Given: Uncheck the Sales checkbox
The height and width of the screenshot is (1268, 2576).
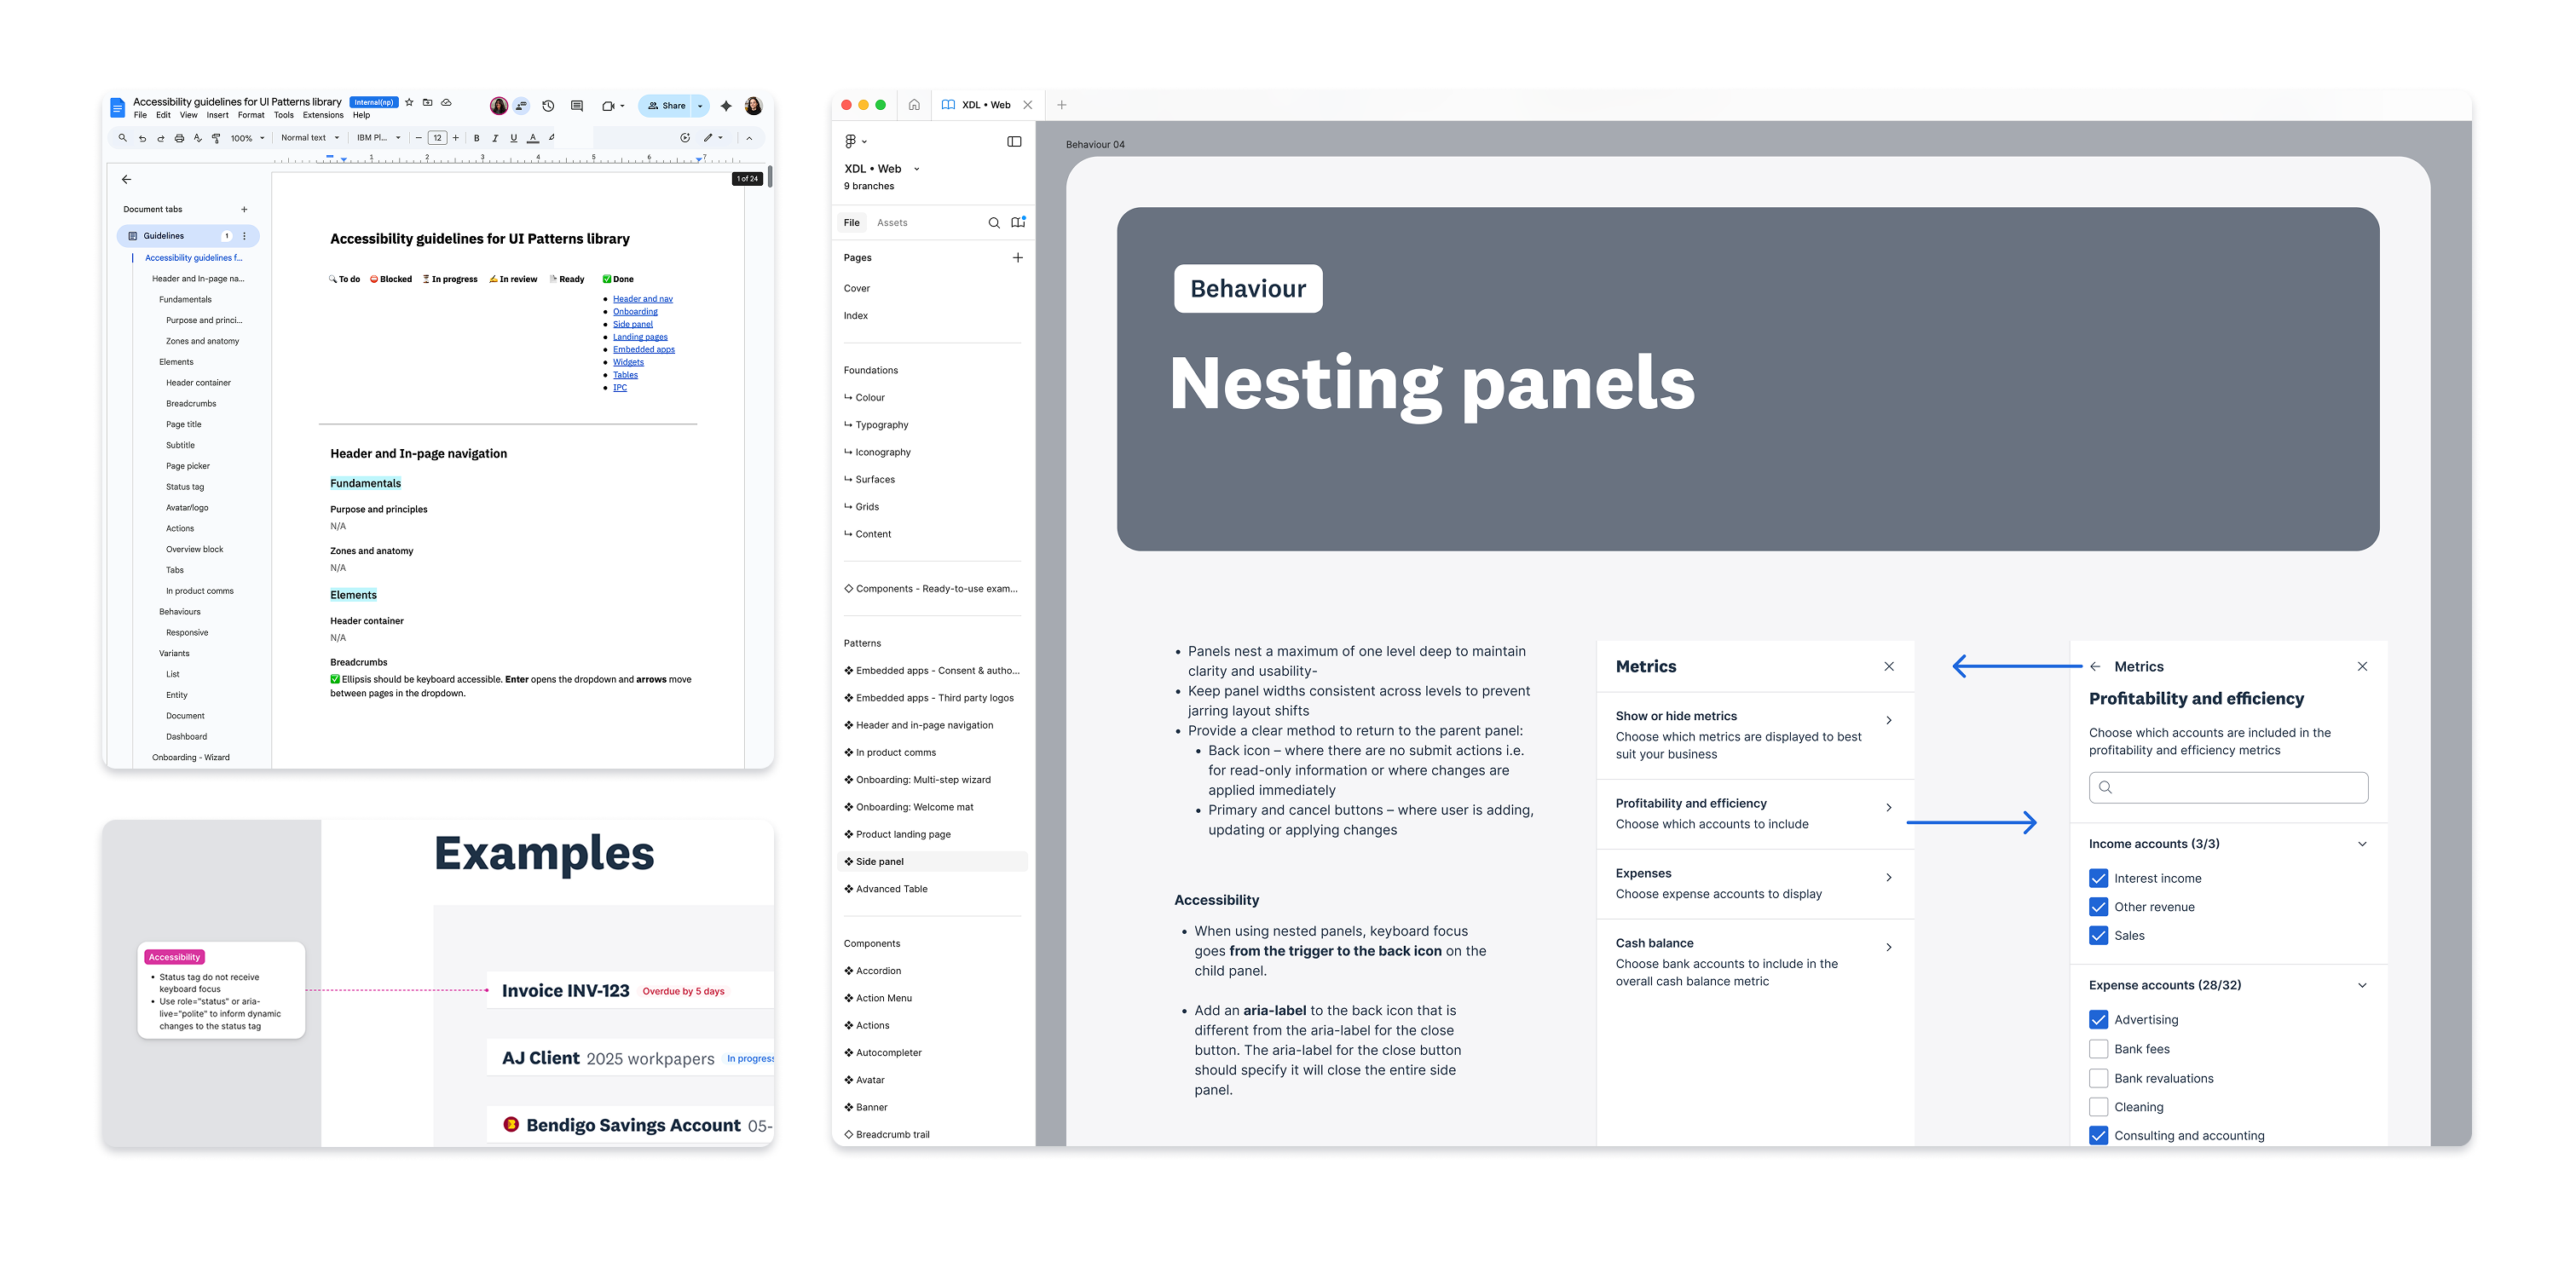Looking at the screenshot, I should click(x=2098, y=936).
